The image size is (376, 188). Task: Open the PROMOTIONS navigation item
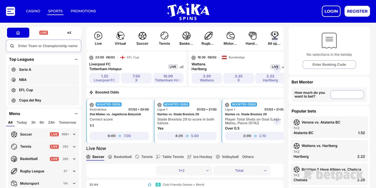click(x=83, y=11)
